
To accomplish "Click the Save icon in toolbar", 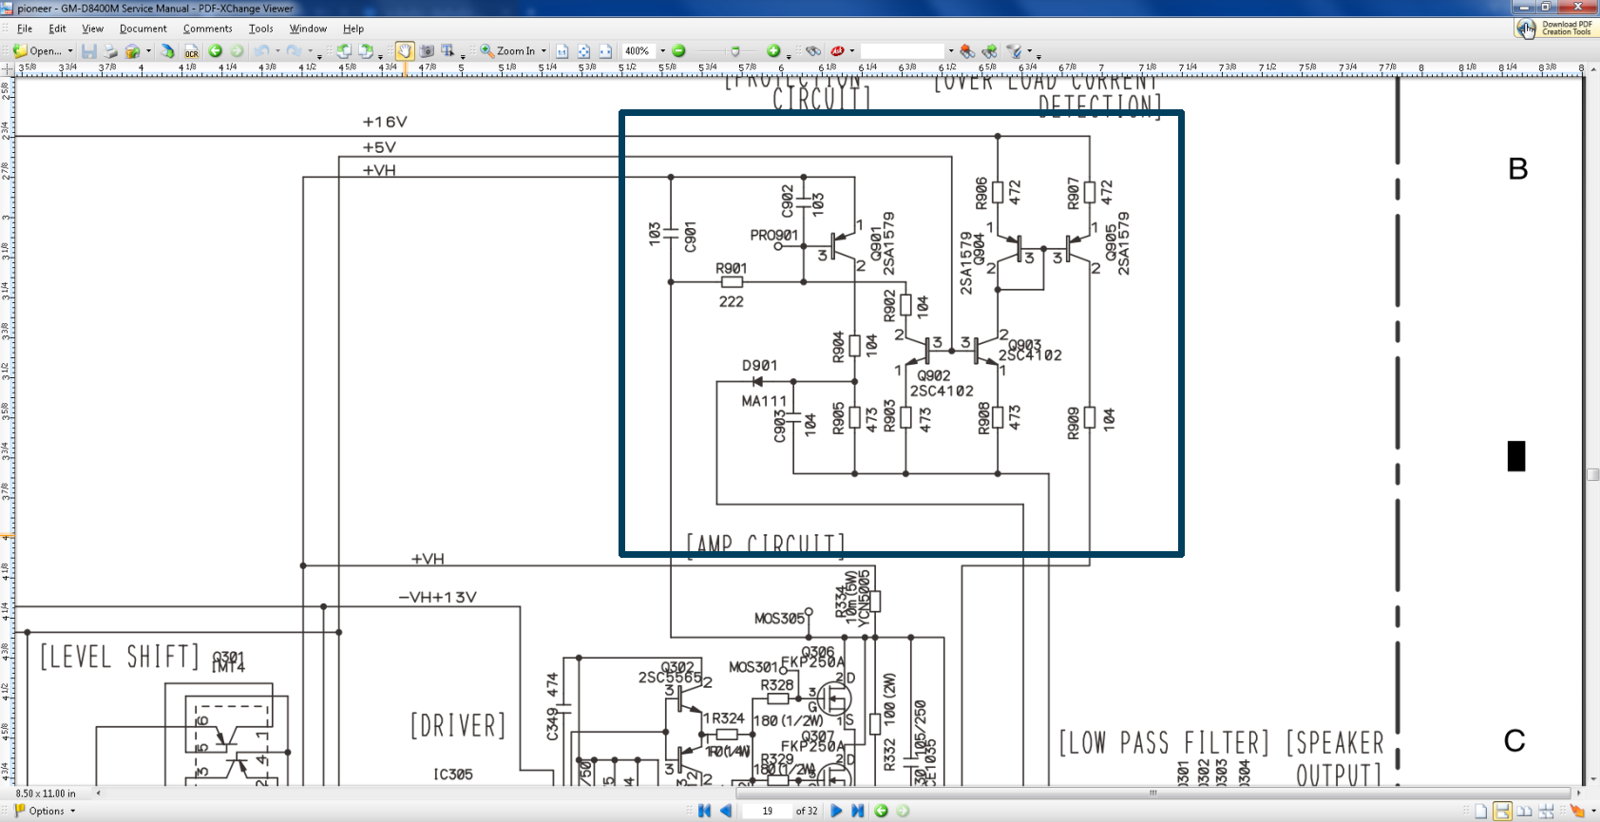I will [89, 51].
